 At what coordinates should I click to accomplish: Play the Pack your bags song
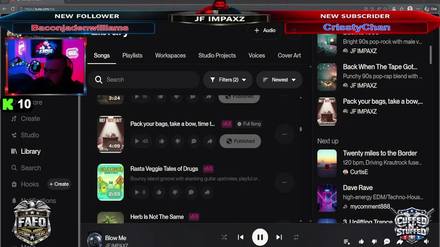coord(137,141)
